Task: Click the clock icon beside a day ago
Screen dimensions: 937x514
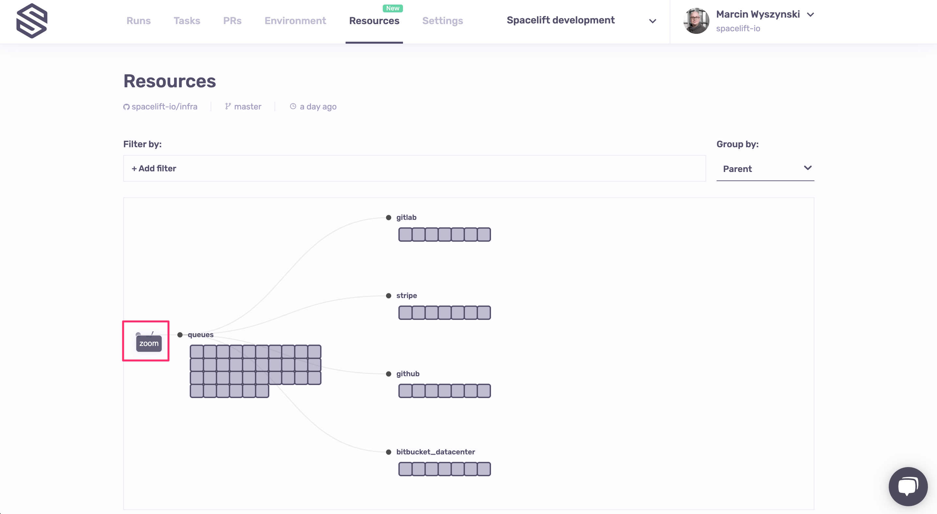Action: [293, 106]
